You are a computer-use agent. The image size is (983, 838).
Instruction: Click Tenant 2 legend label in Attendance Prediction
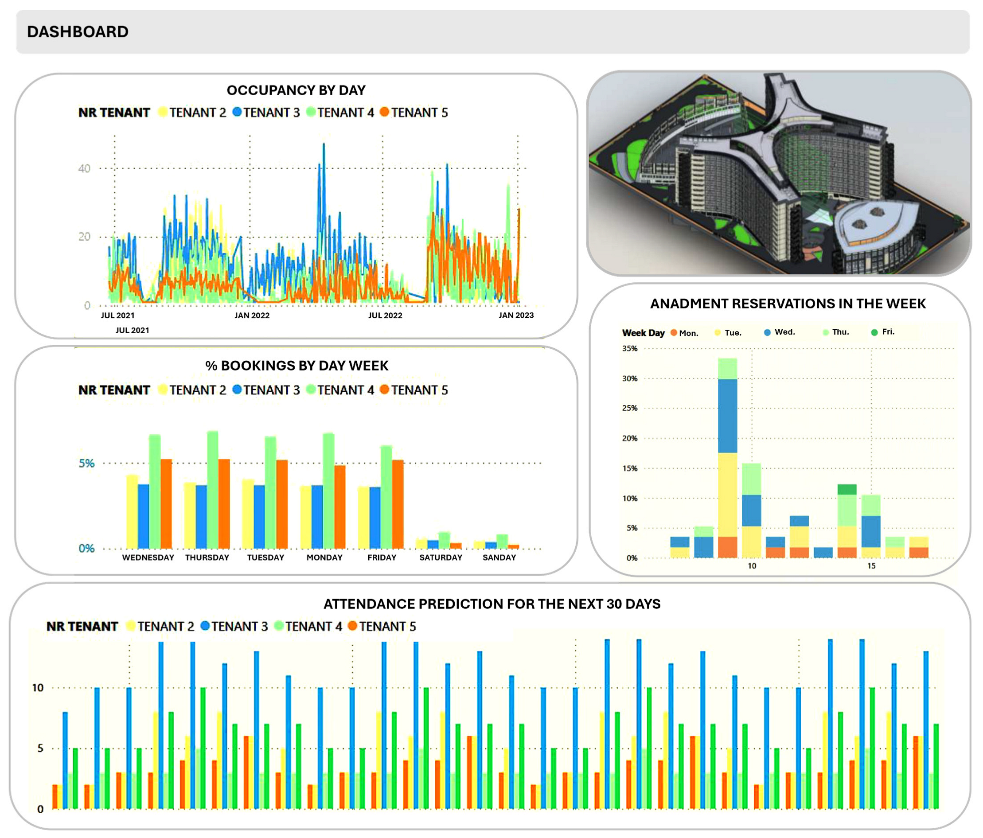[166, 626]
